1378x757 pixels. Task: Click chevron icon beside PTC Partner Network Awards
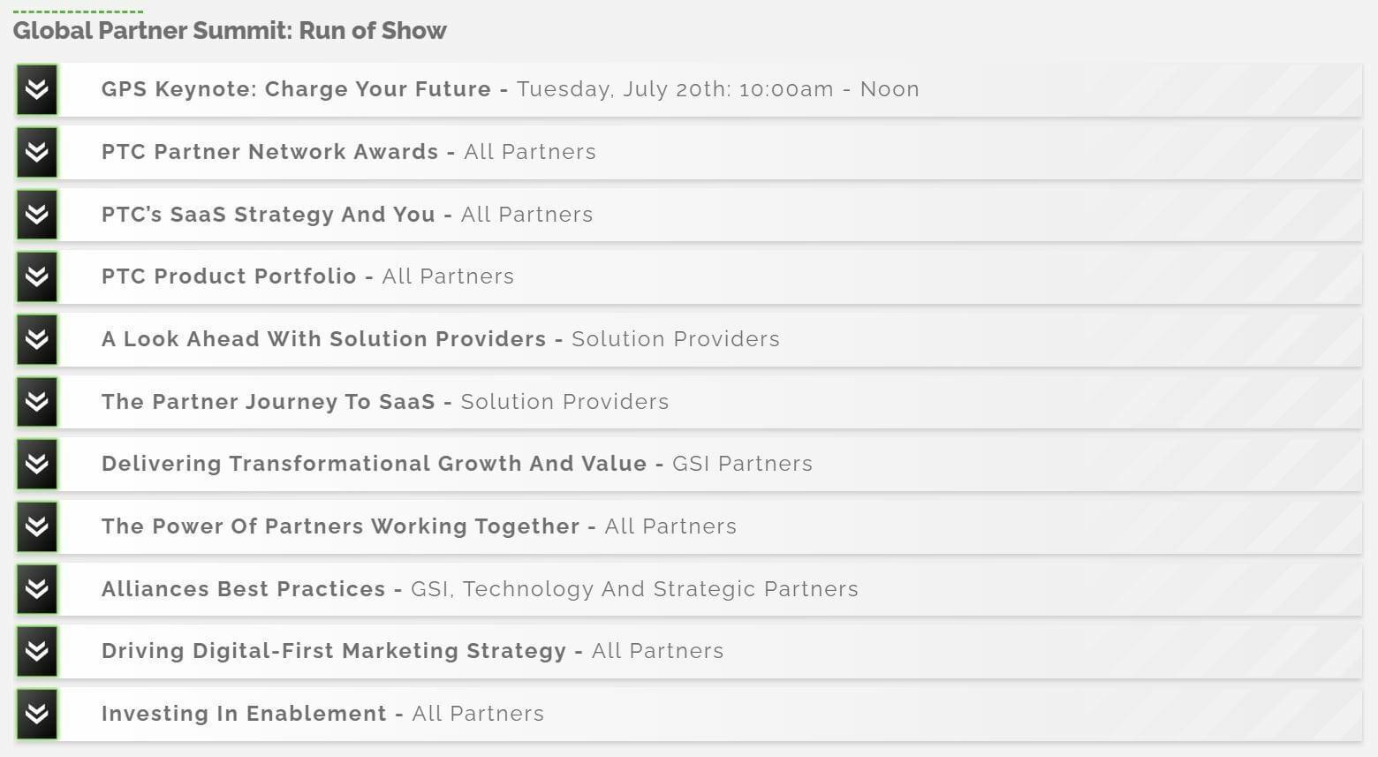36,152
